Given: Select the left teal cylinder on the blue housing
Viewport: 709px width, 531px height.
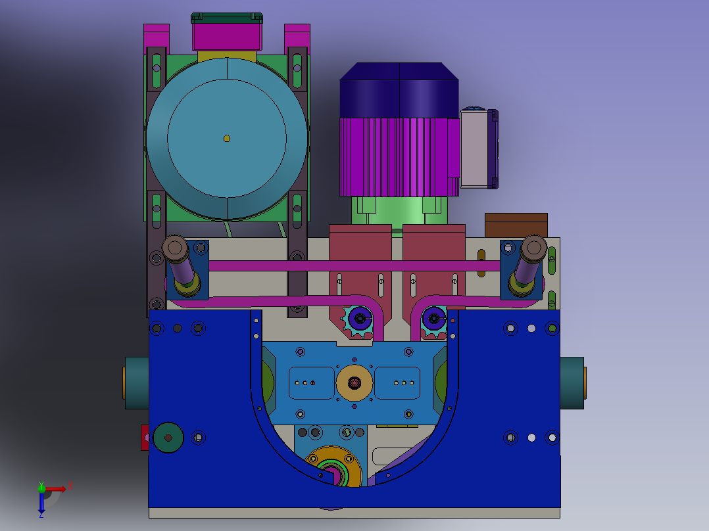Looking at the screenshot, I should 137,383.
